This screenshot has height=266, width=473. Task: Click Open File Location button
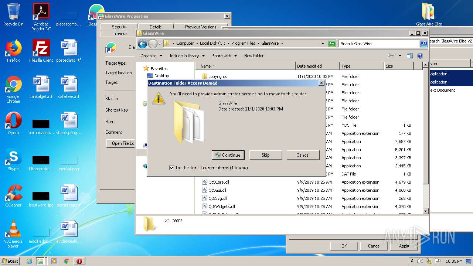tap(120, 143)
